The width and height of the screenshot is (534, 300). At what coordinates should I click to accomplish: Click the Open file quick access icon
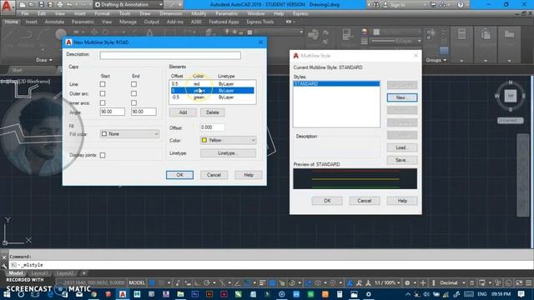tap(31, 5)
